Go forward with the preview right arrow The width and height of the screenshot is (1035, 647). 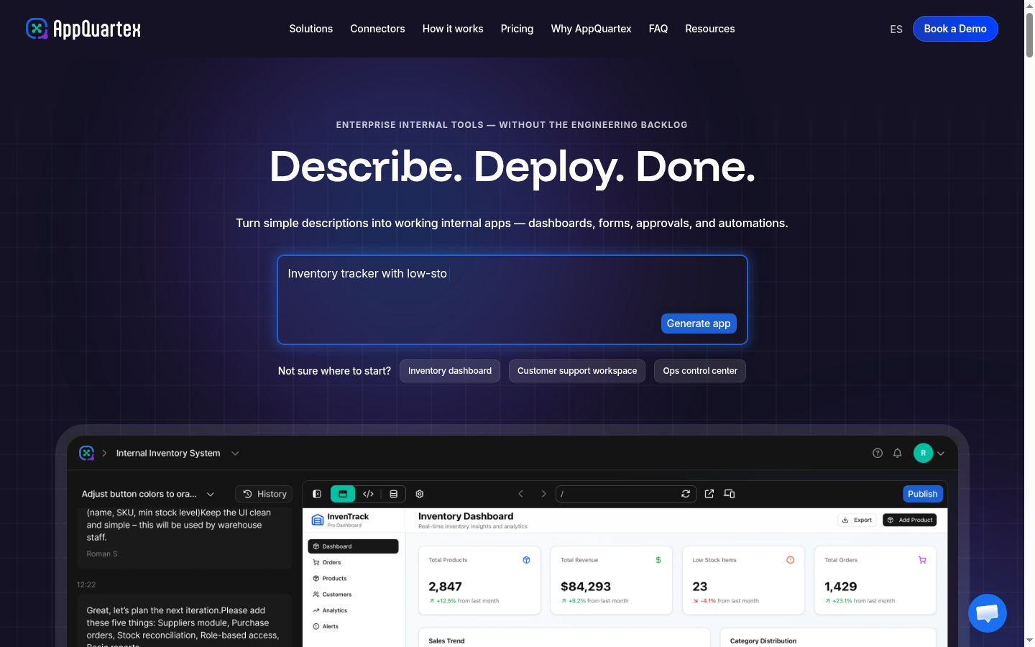click(543, 494)
